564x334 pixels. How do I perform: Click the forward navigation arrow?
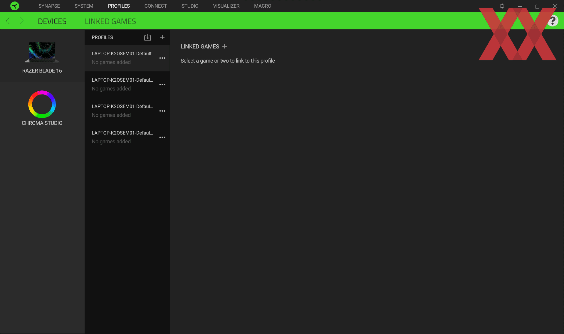[x=21, y=21]
